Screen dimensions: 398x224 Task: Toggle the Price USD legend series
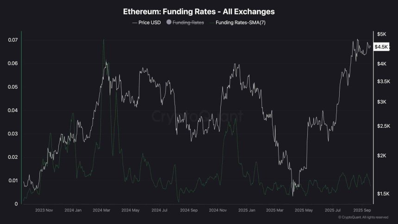click(x=149, y=22)
